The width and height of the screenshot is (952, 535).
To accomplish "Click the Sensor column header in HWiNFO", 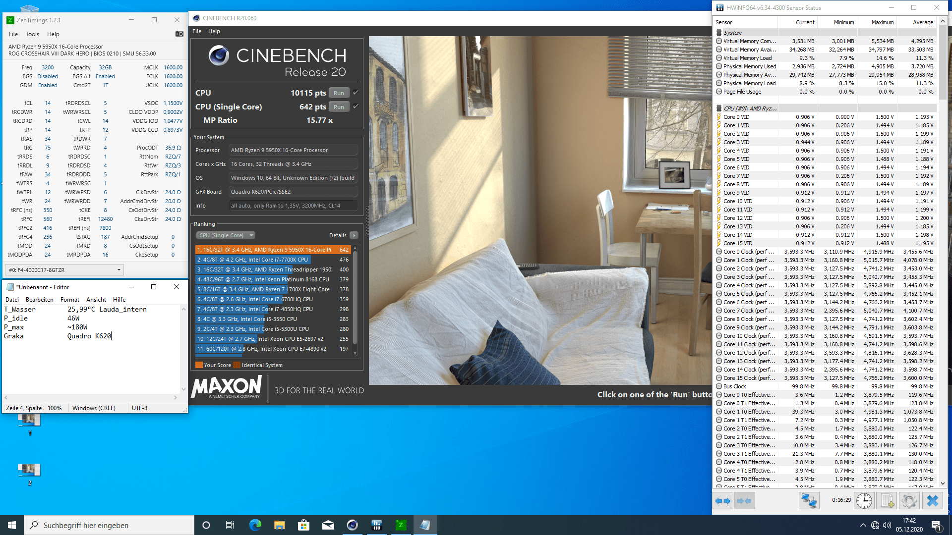I will point(745,22).
